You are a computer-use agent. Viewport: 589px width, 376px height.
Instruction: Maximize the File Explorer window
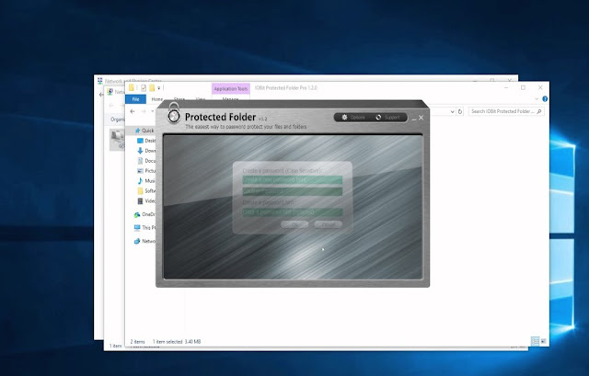(523, 88)
